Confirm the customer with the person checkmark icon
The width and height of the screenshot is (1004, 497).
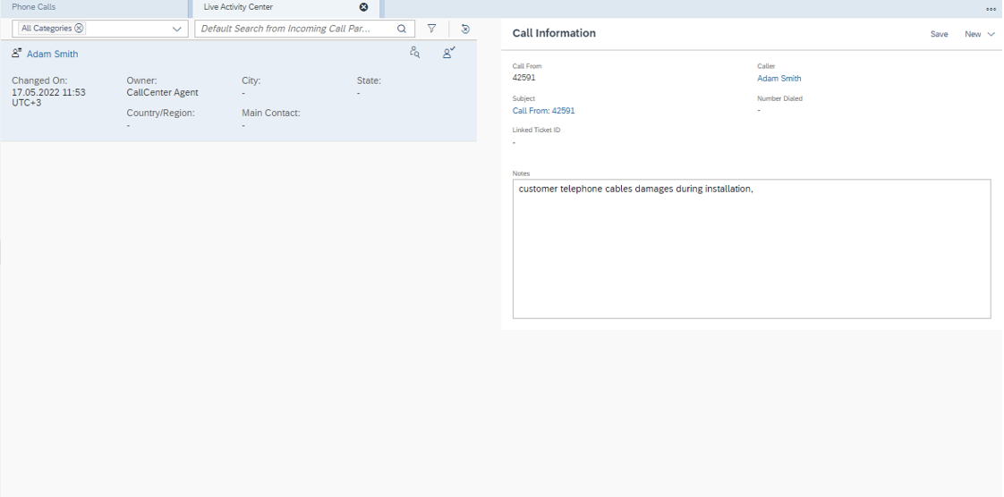pos(448,53)
